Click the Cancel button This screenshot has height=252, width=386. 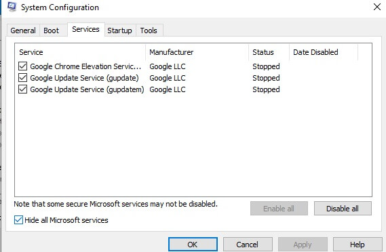point(248,245)
